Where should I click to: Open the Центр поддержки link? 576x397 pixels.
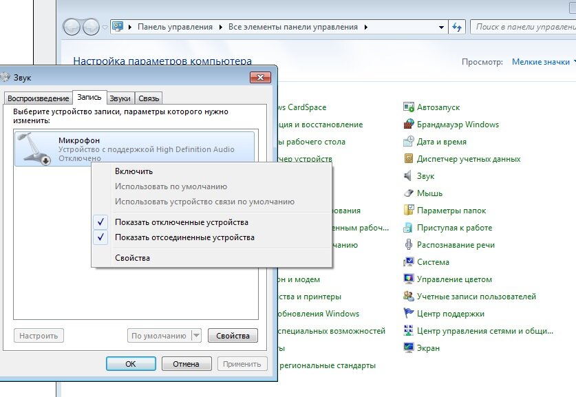coord(450,314)
